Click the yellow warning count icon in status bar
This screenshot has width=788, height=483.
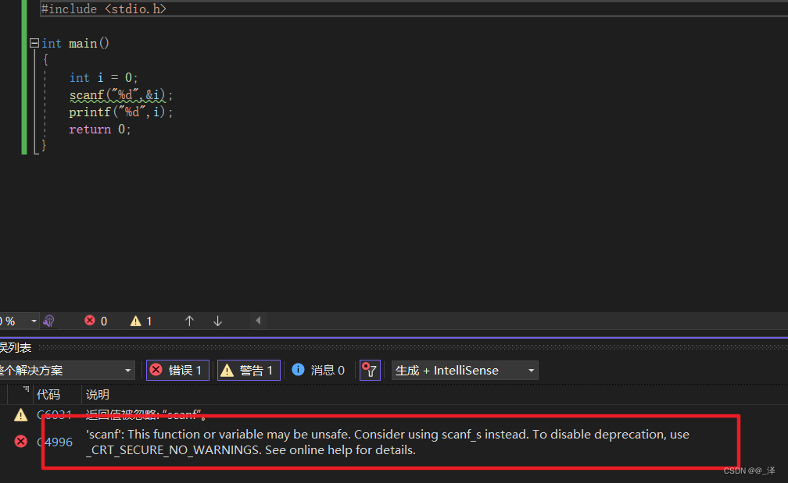point(137,321)
